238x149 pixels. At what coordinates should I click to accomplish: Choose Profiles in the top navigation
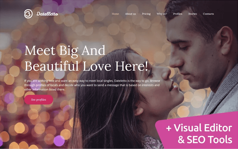tap(178, 14)
